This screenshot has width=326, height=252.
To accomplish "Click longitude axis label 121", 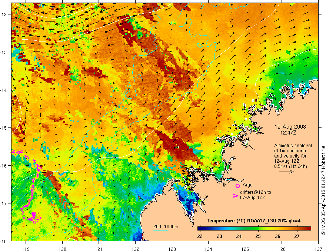I will pos(99,249).
